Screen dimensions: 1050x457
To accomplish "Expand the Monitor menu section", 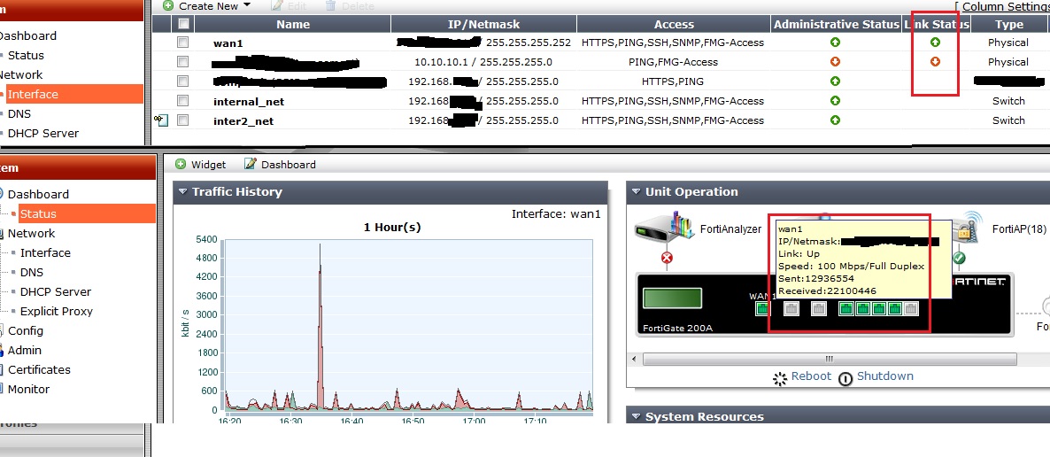I will point(28,389).
